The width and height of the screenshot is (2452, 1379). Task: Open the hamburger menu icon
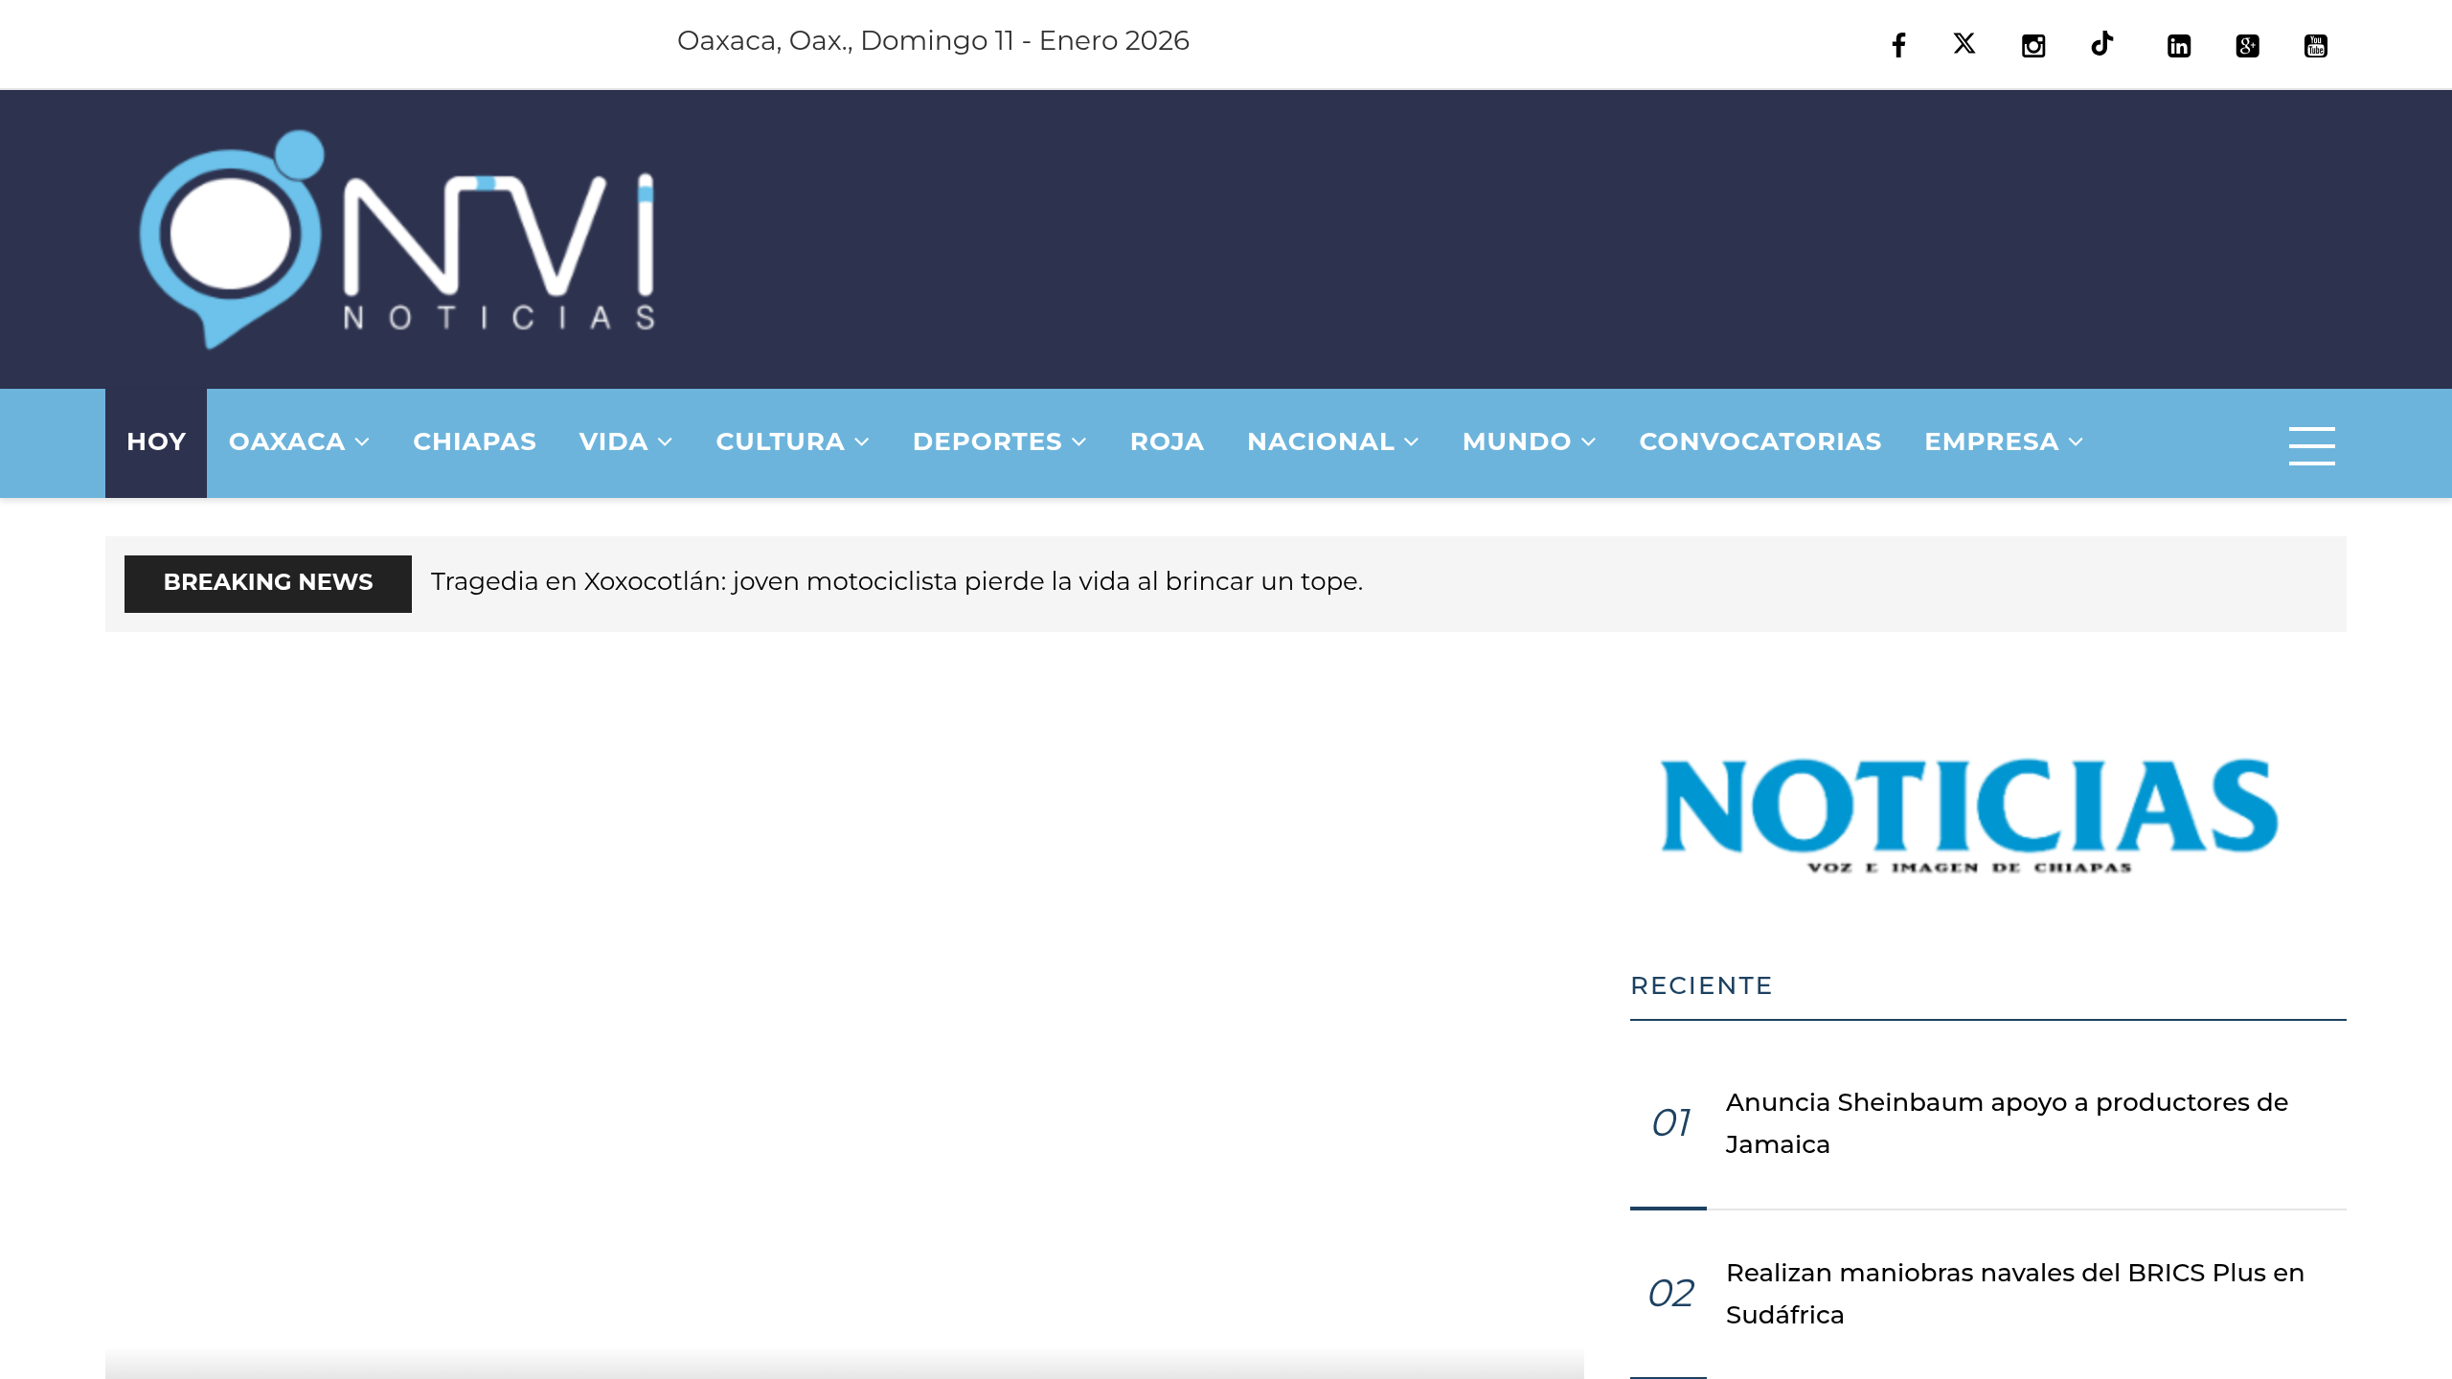(x=2311, y=445)
